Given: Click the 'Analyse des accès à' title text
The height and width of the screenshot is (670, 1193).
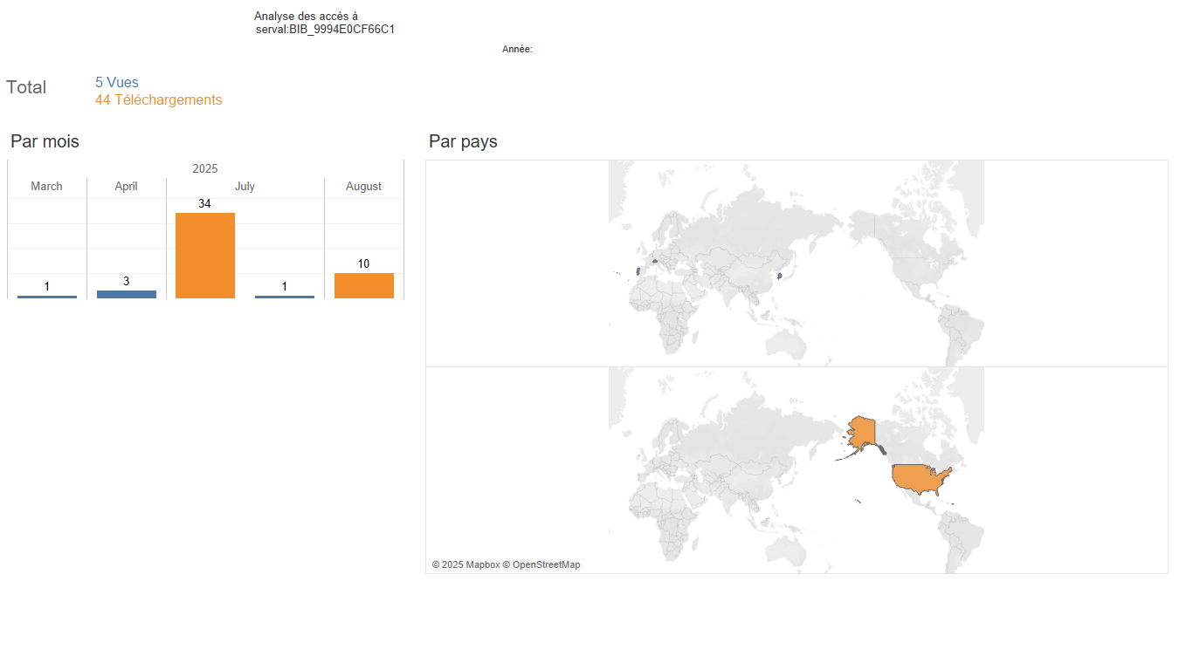Looking at the screenshot, I should pyautogui.click(x=306, y=17).
